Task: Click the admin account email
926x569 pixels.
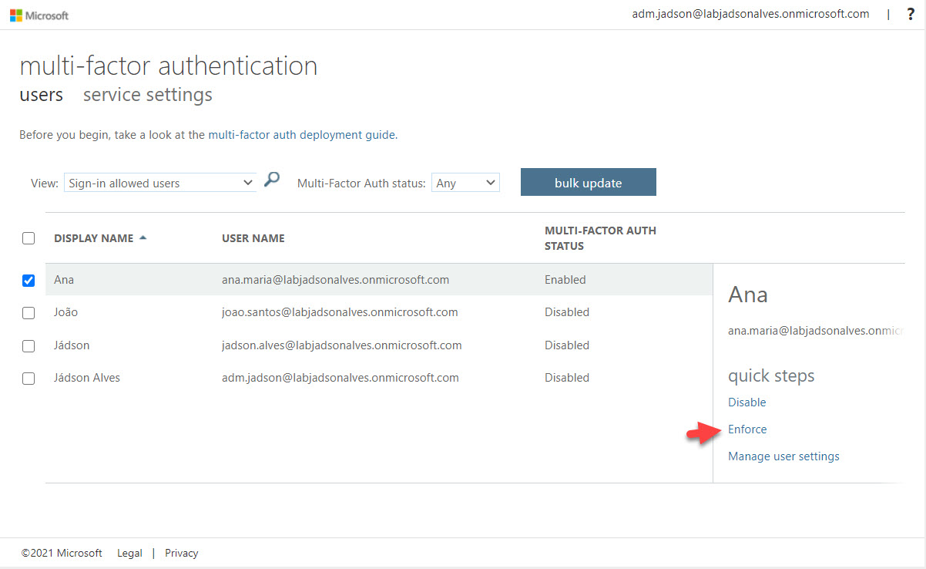Action: (750, 14)
